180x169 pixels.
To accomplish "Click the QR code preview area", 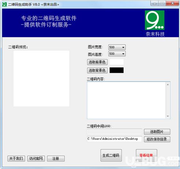I will pos(41,79).
